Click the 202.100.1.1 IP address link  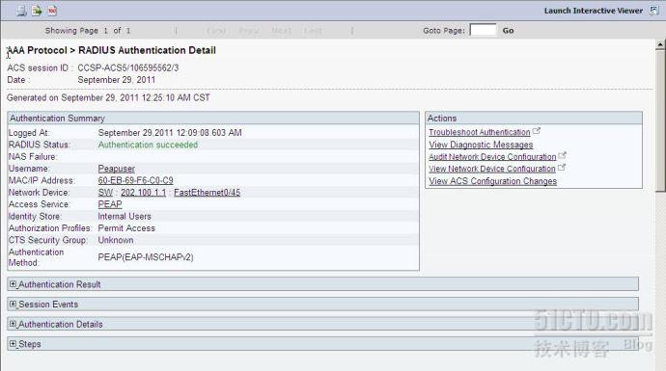(143, 193)
